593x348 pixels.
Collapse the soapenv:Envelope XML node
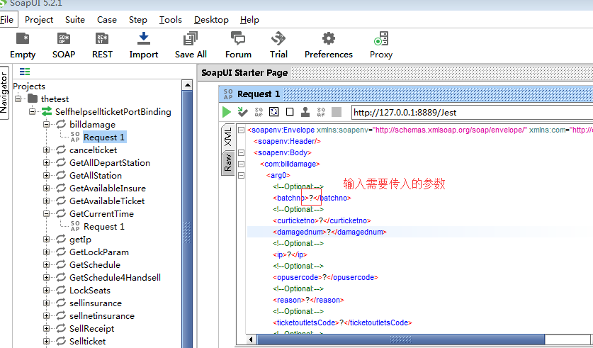[x=241, y=130]
